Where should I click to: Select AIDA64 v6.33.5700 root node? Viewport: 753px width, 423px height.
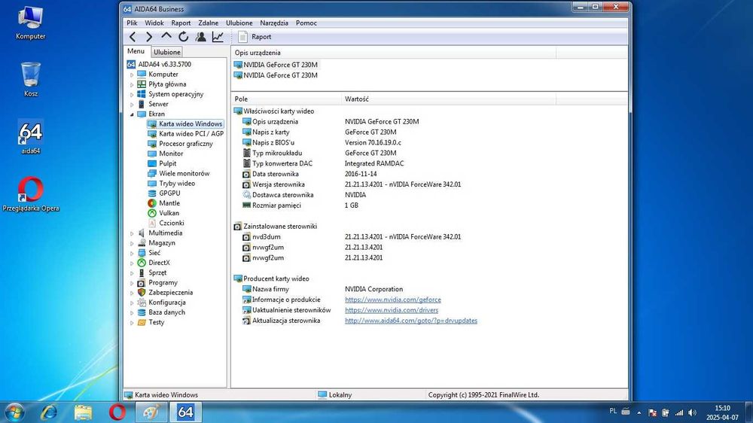[159, 64]
